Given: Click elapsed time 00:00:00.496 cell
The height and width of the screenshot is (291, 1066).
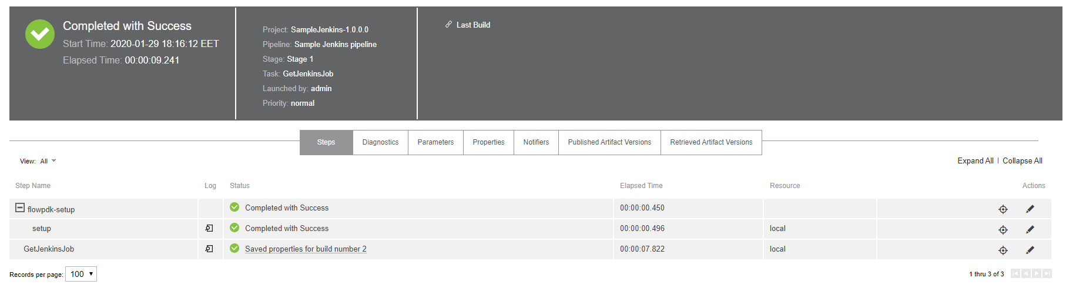Looking at the screenshot, I should tap(642, 228).
